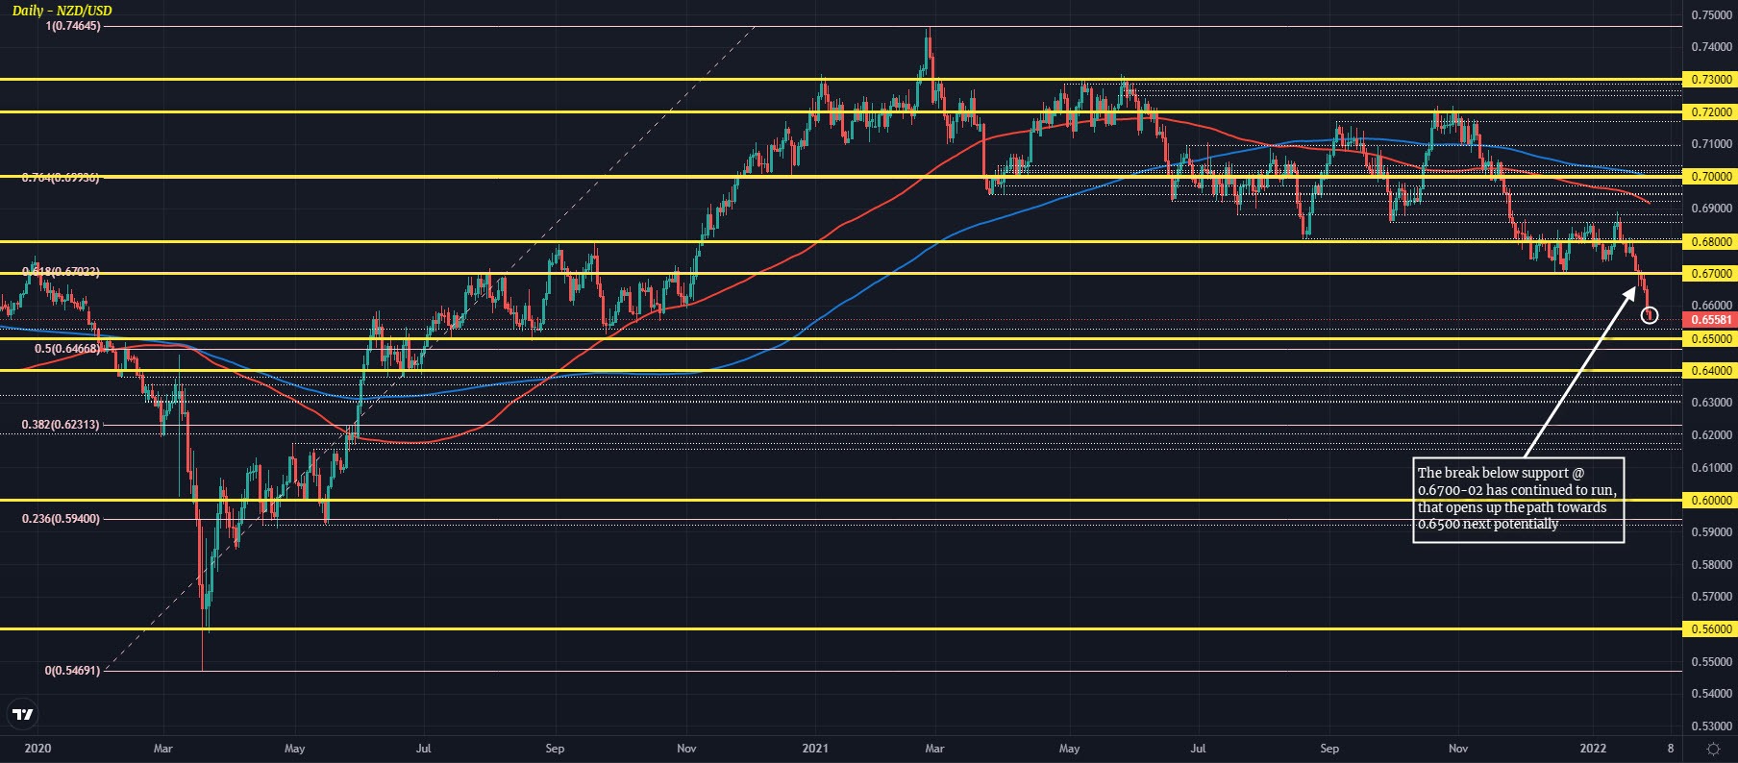The height and width of the screenshot is (763, 1738).
Task: Click the 0.73000 price level label
Action: (1709, 80)
